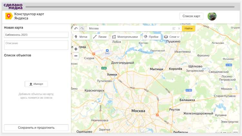Click the Список объектов heading
242x136 pixels.
click(18, 55)
